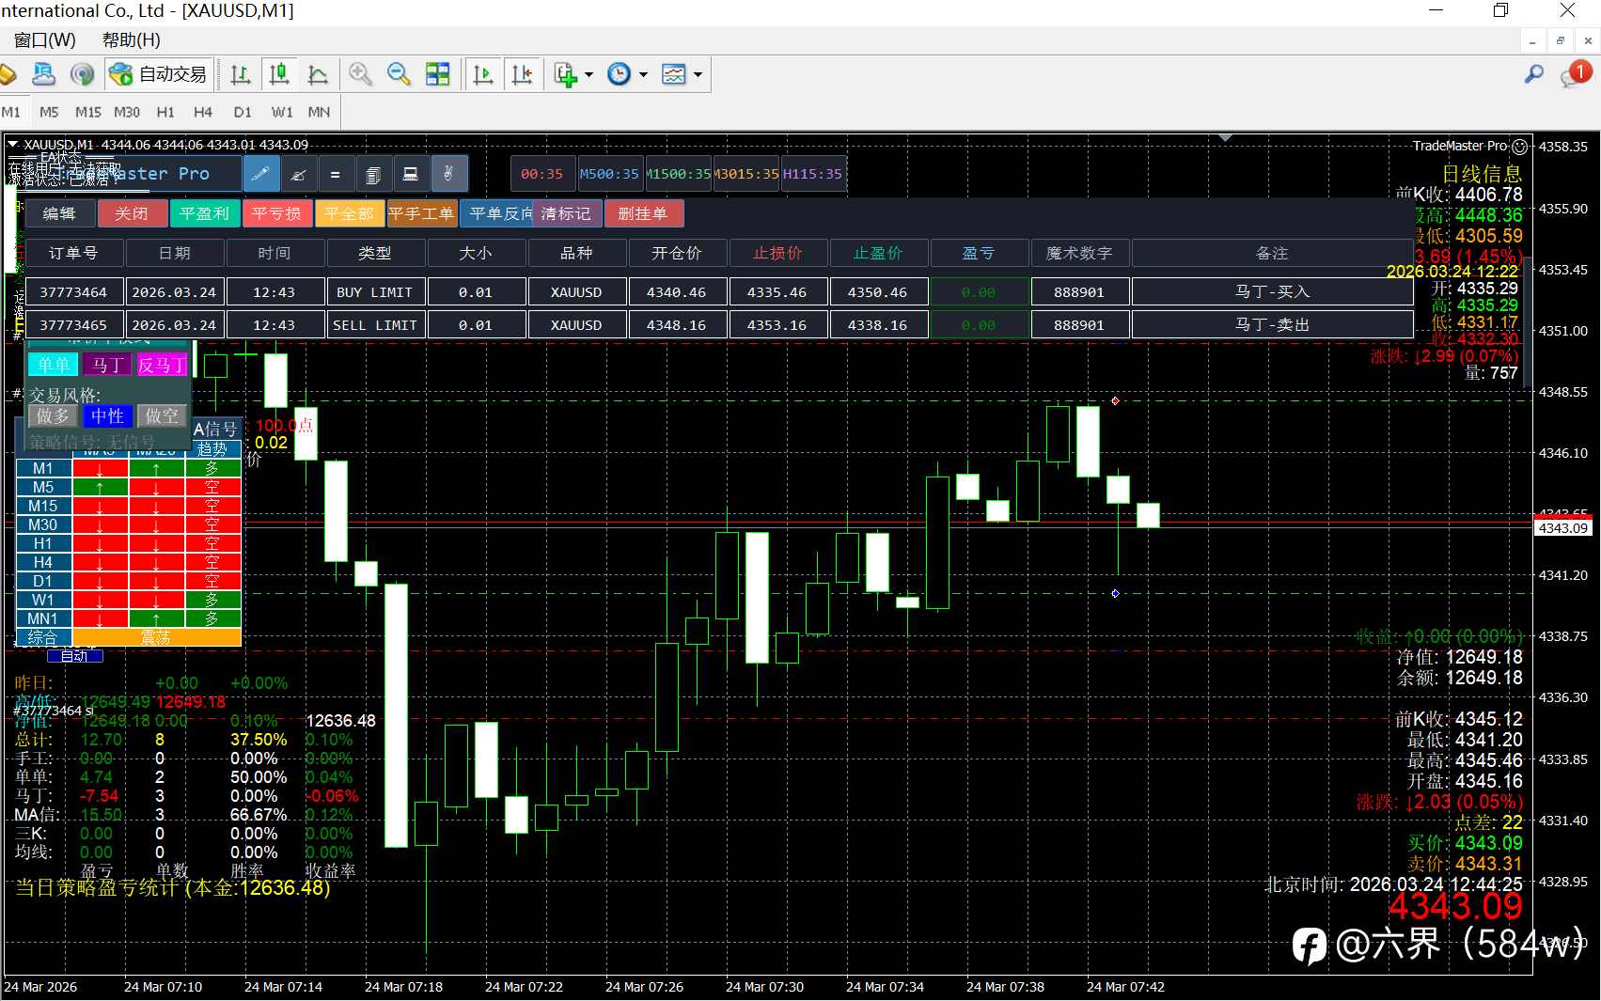The width and height of the screenshot is (1601, 1001).
Task: Open the 帮助(H) menu
Action: 132,39
